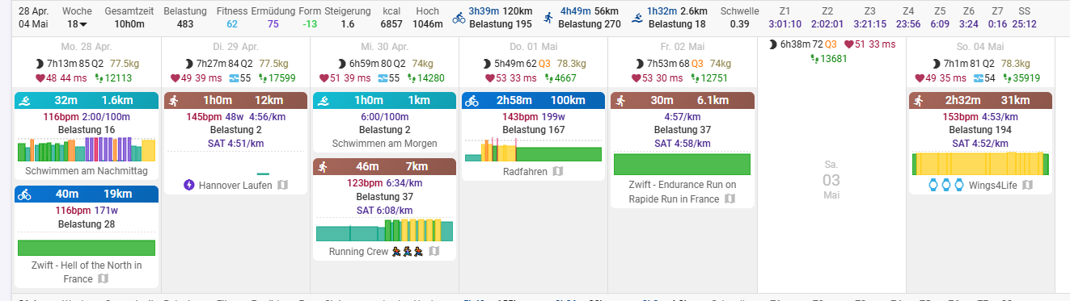Screen dimensions: 1070x301
Task: Click the 2h32m 31km run header
Action: pyautogui.click(x=980, y=100)
